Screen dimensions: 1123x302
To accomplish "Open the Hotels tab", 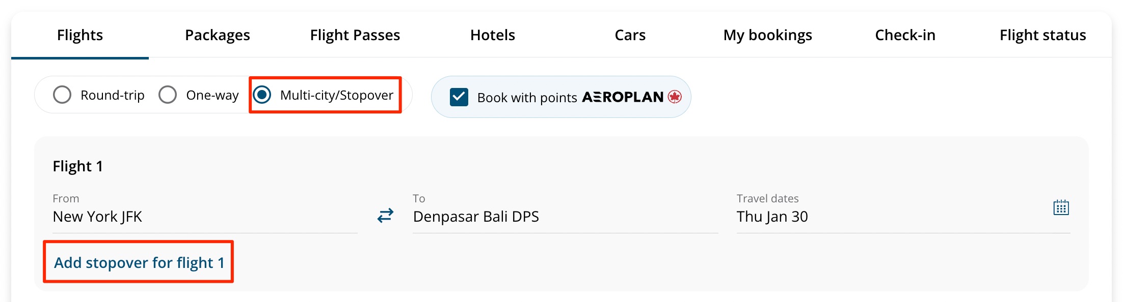I will pyautogui.click(x=493, y=35).
